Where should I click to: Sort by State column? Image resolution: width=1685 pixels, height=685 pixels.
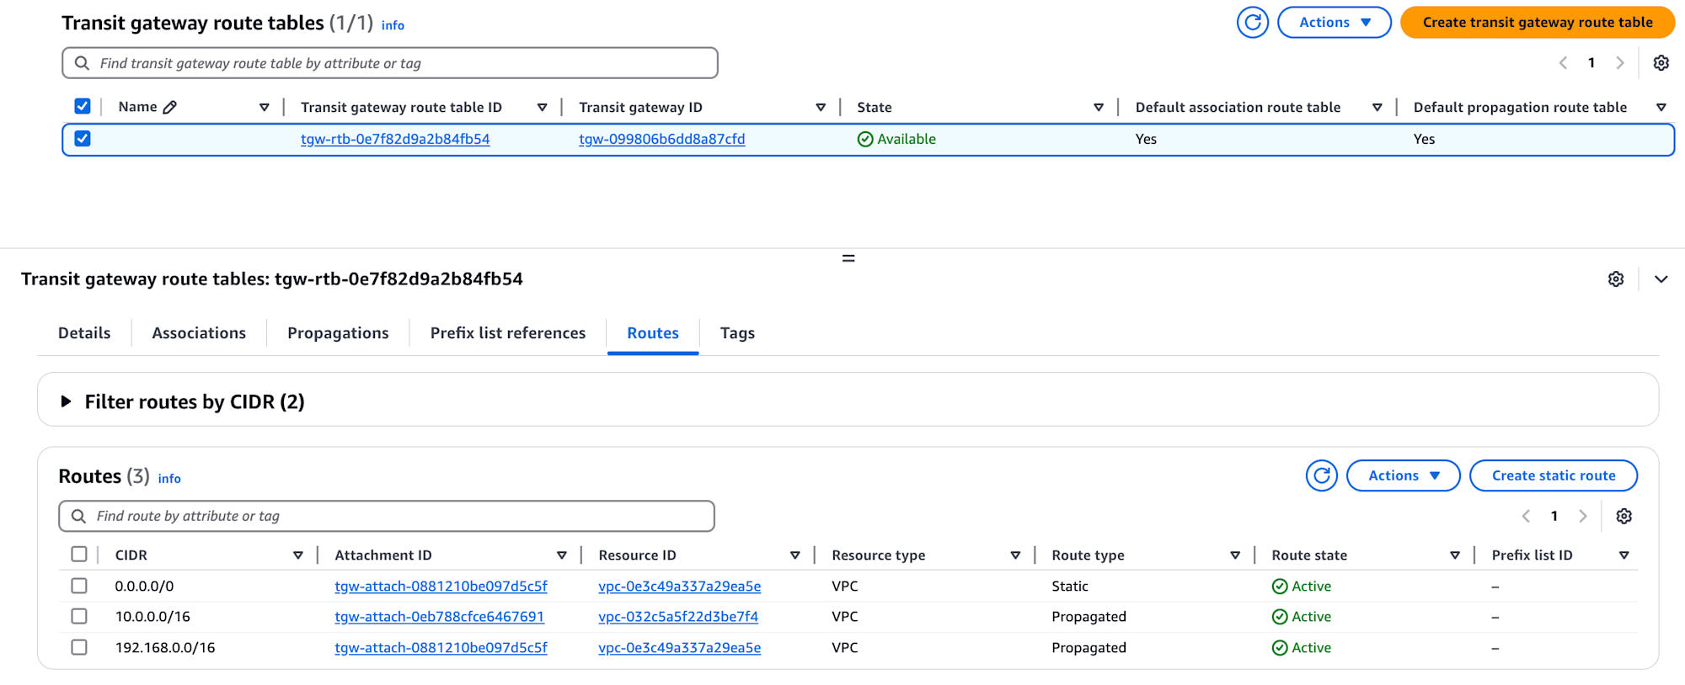[x=1099, y=108]
